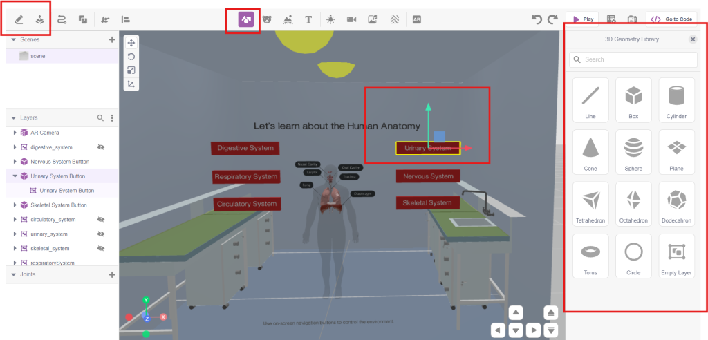Show the hidden digestive_system layer
The width and height of the screenshot is (708, 340).
101,147
